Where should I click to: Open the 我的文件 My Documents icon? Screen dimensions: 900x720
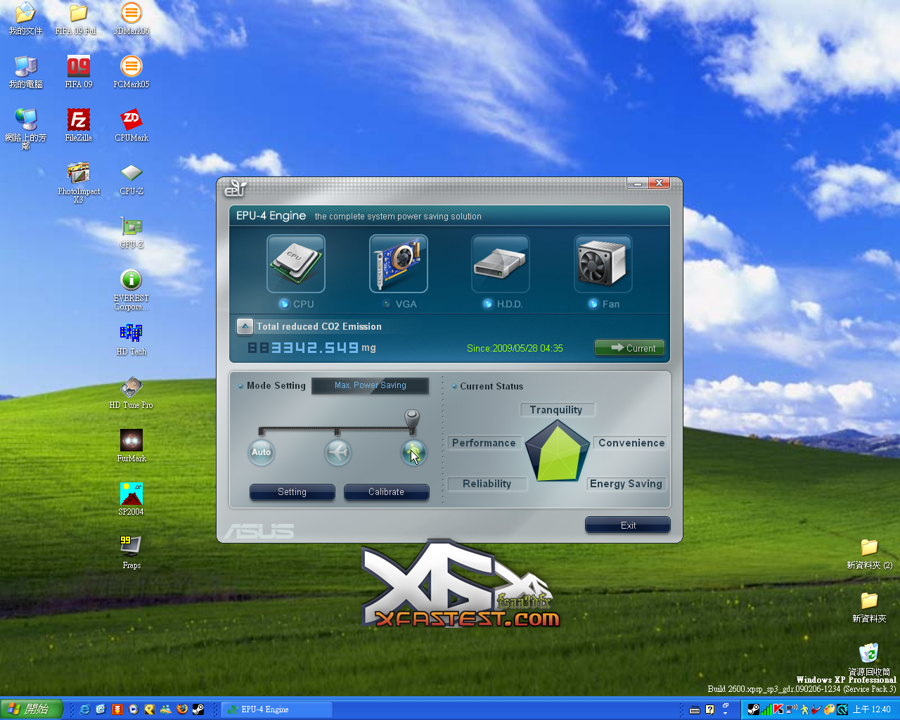(x=26, y=18)
